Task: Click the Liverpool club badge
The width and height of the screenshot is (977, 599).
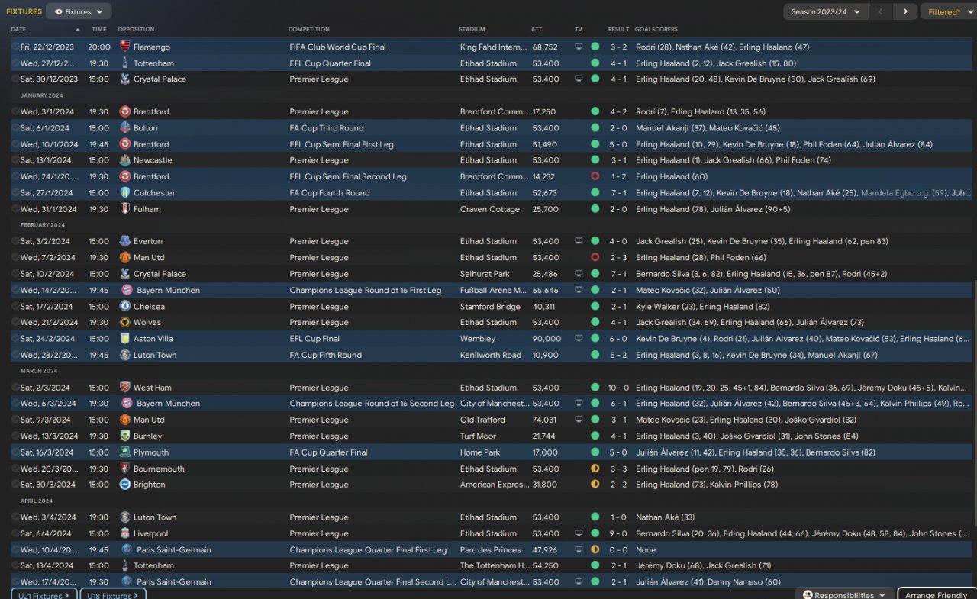Action: point(125,533)
